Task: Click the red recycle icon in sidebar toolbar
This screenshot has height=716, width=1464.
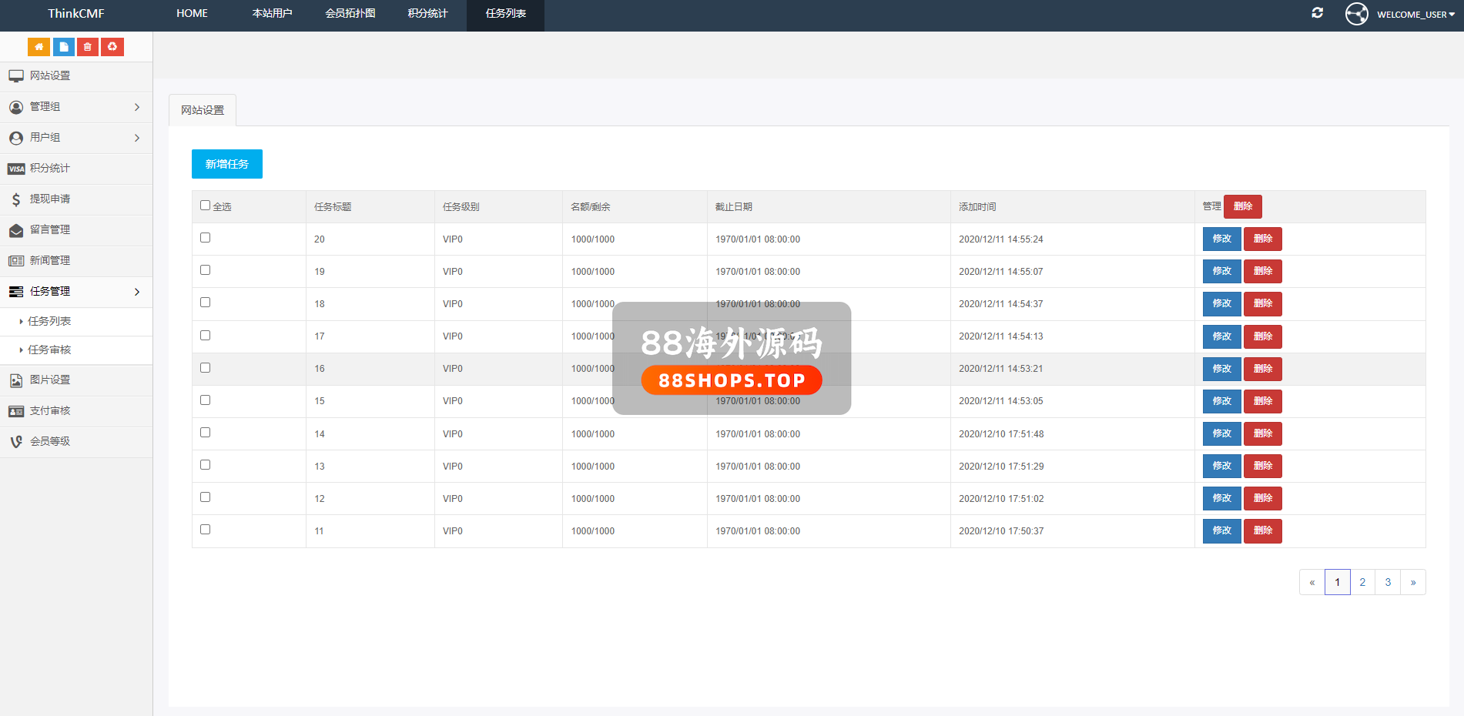Action: pos(112,47)
